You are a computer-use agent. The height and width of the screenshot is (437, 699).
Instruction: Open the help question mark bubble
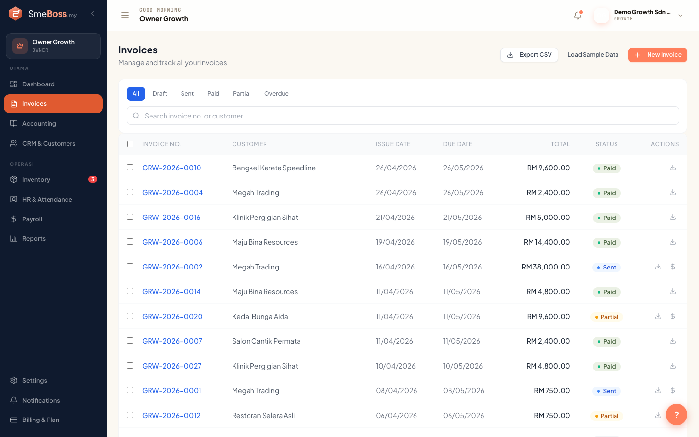[x=676, y=415]
